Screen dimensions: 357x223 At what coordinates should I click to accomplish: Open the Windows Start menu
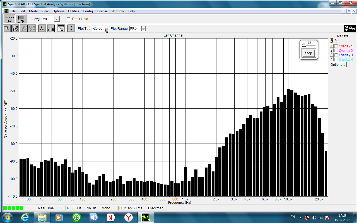[7, 217]
